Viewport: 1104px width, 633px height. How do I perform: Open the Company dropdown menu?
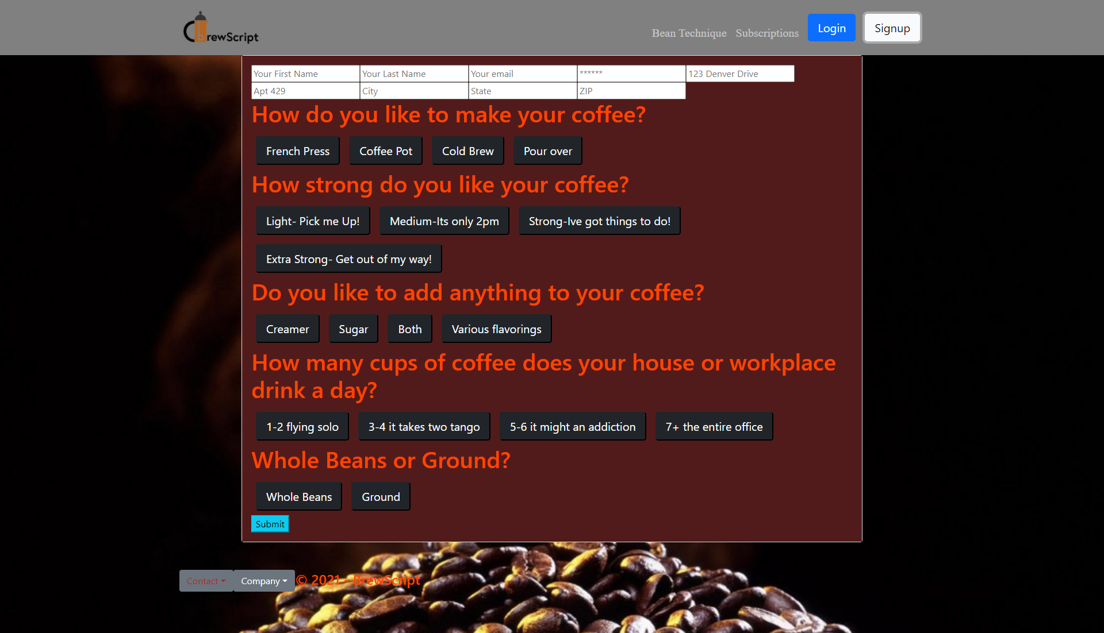click(264, 581)
